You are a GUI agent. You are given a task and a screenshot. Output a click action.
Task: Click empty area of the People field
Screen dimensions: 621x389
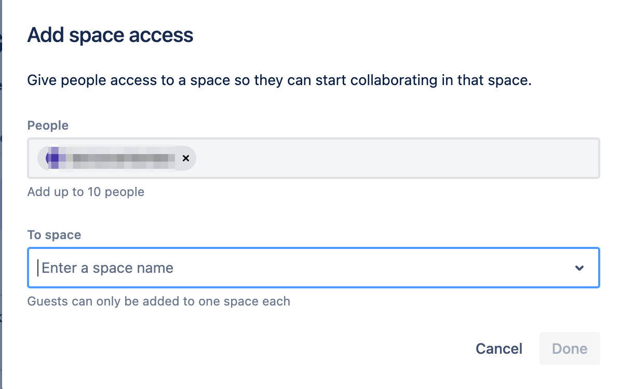pos(395,158)
